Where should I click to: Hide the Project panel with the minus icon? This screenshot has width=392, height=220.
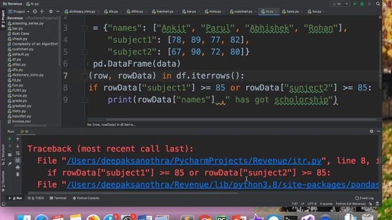tap(58, 12)
